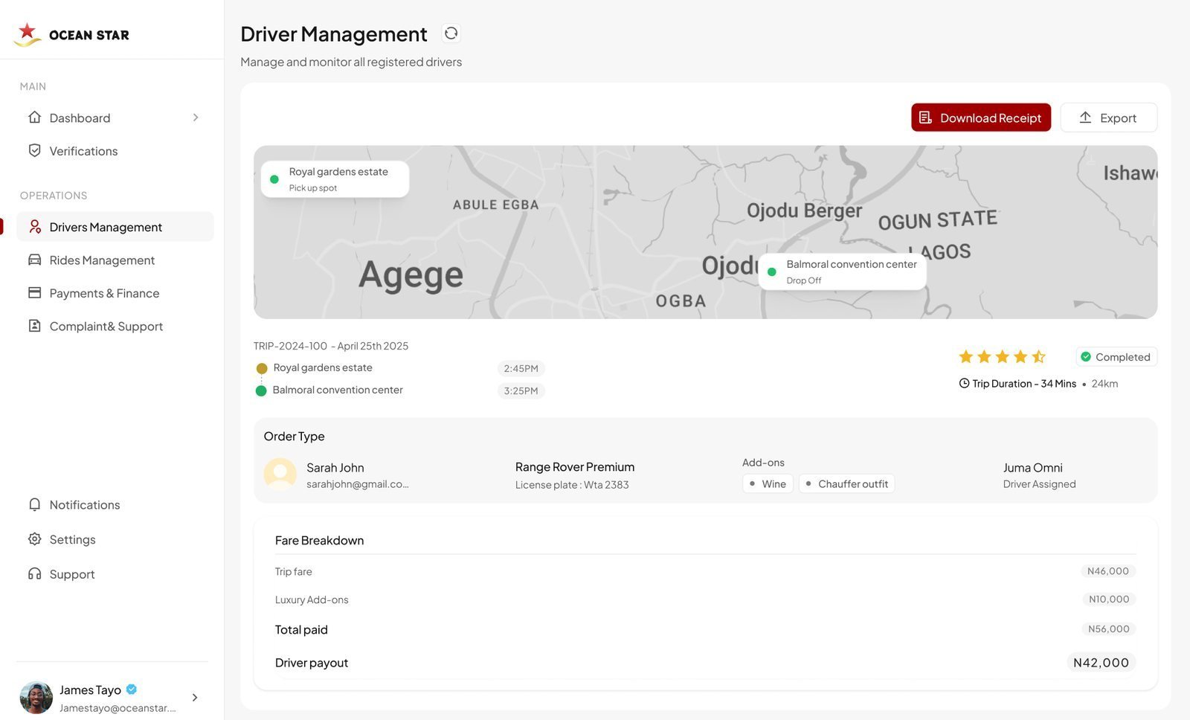1190x720 pixels.
Task: Click the Completed status badge
Action: [1116, 357]
